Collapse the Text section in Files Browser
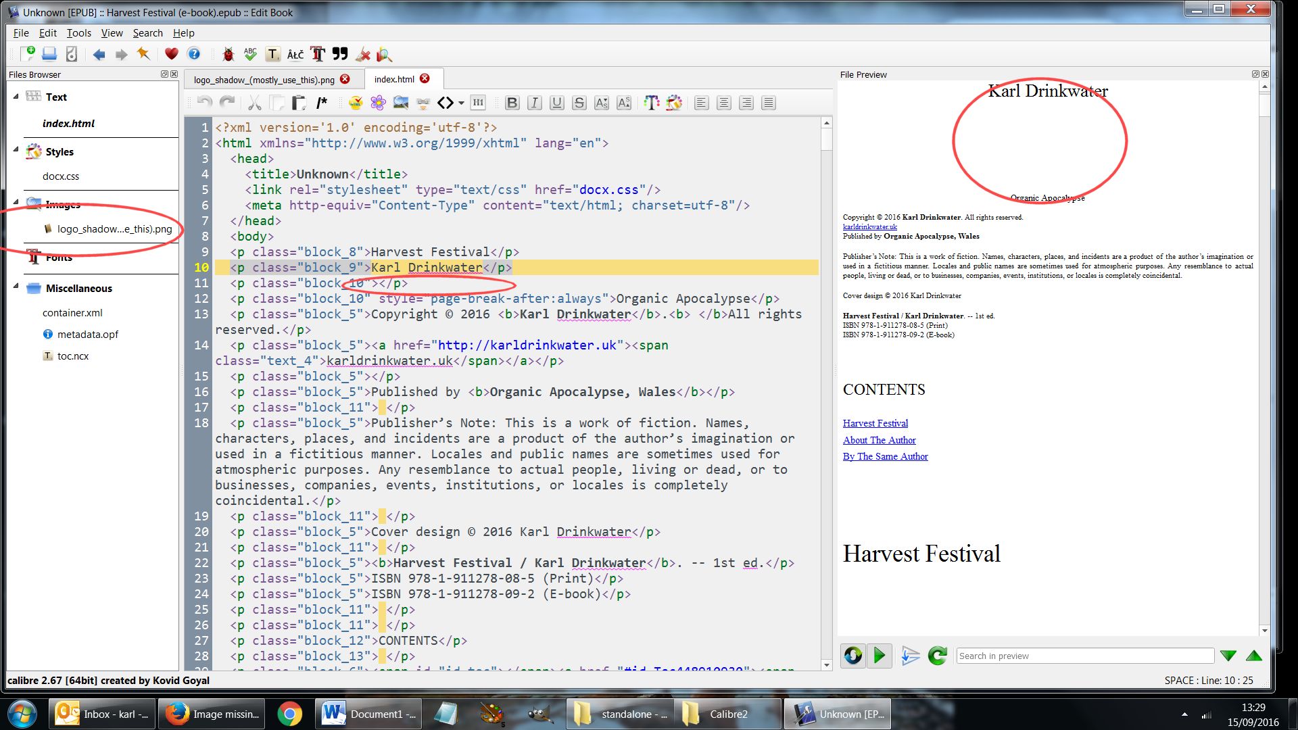This screenshot has width=1298, height=730. [x=16, y=96]
